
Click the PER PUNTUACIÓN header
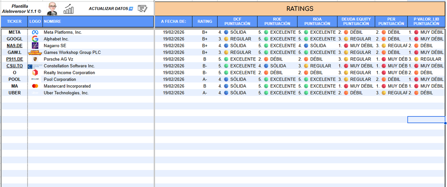(x=391, y=22)
